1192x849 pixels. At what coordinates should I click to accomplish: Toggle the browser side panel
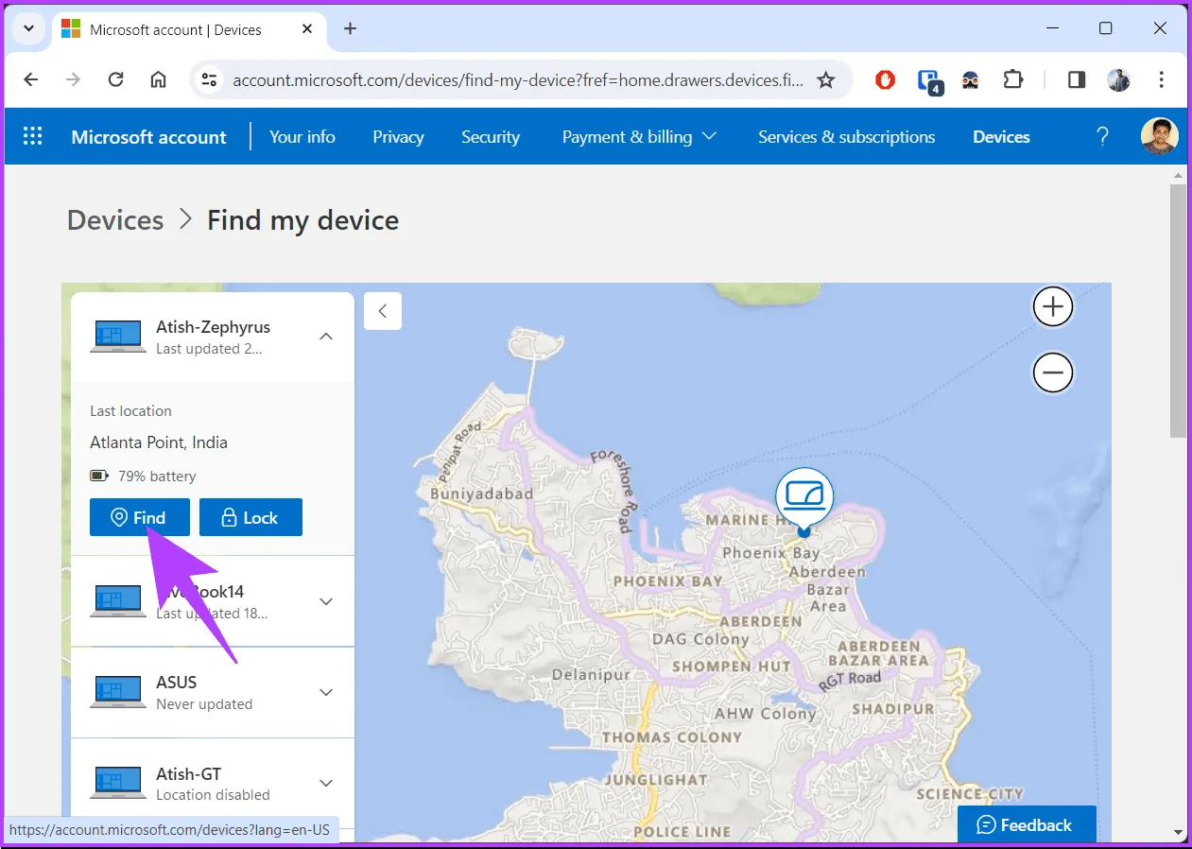point(1077,80)
